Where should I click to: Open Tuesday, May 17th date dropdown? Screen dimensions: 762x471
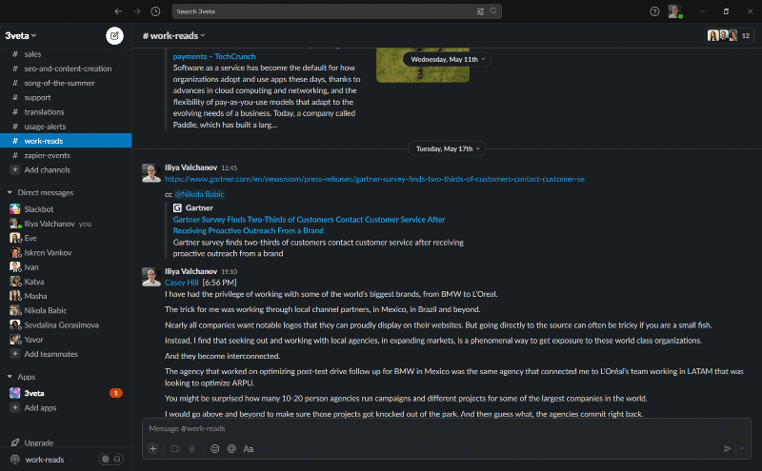tap(447, 148)
